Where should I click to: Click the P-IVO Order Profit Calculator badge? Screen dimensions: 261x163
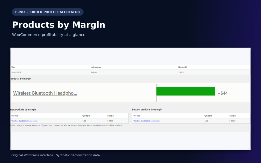coord(48,12)
